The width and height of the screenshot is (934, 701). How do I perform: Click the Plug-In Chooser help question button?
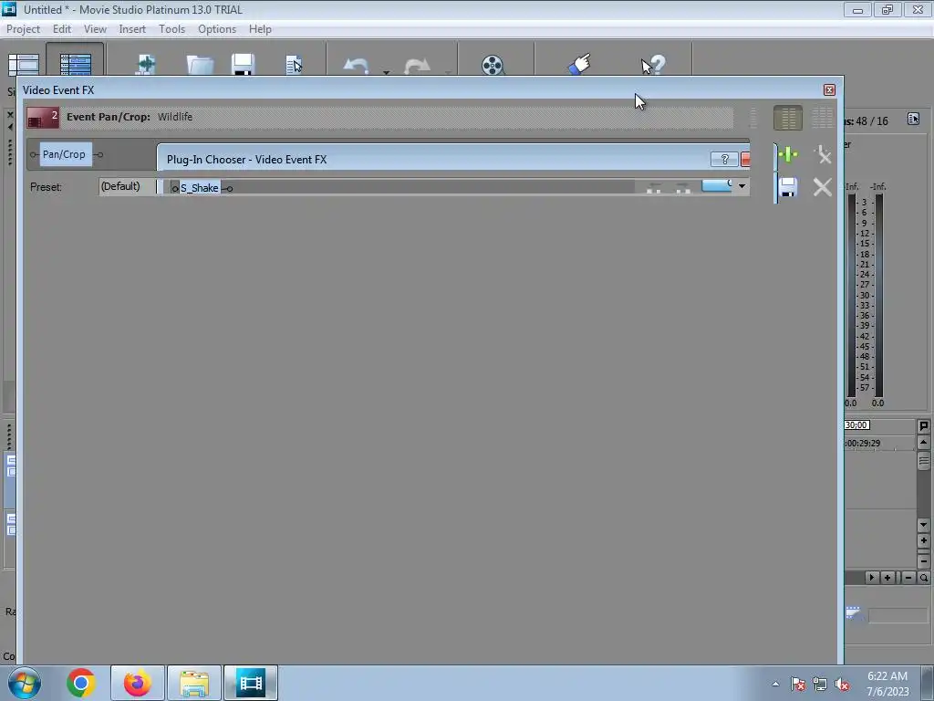(724, 159)
